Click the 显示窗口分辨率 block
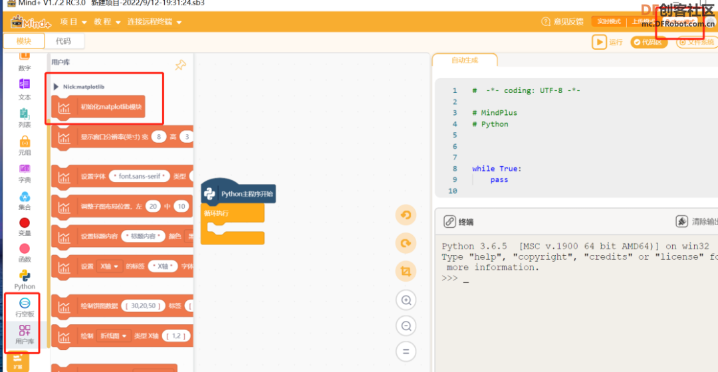This screenshot has height=372, width=718. 122,137
